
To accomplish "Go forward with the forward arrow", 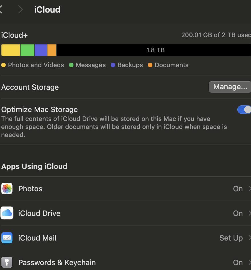I will click(x=21, y=9).
